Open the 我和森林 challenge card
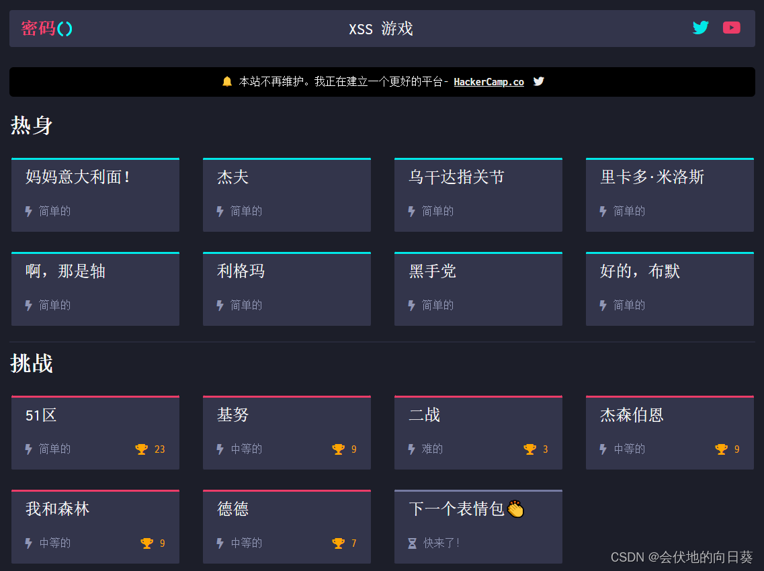 coord(95,527)
